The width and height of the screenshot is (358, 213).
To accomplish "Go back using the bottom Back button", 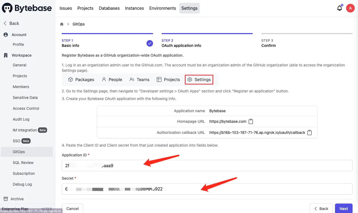I will pyautogui.click(x=321, y=208).
